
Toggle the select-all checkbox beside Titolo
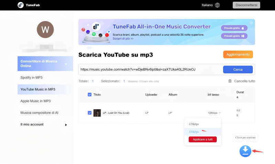(x=90, y=94)
